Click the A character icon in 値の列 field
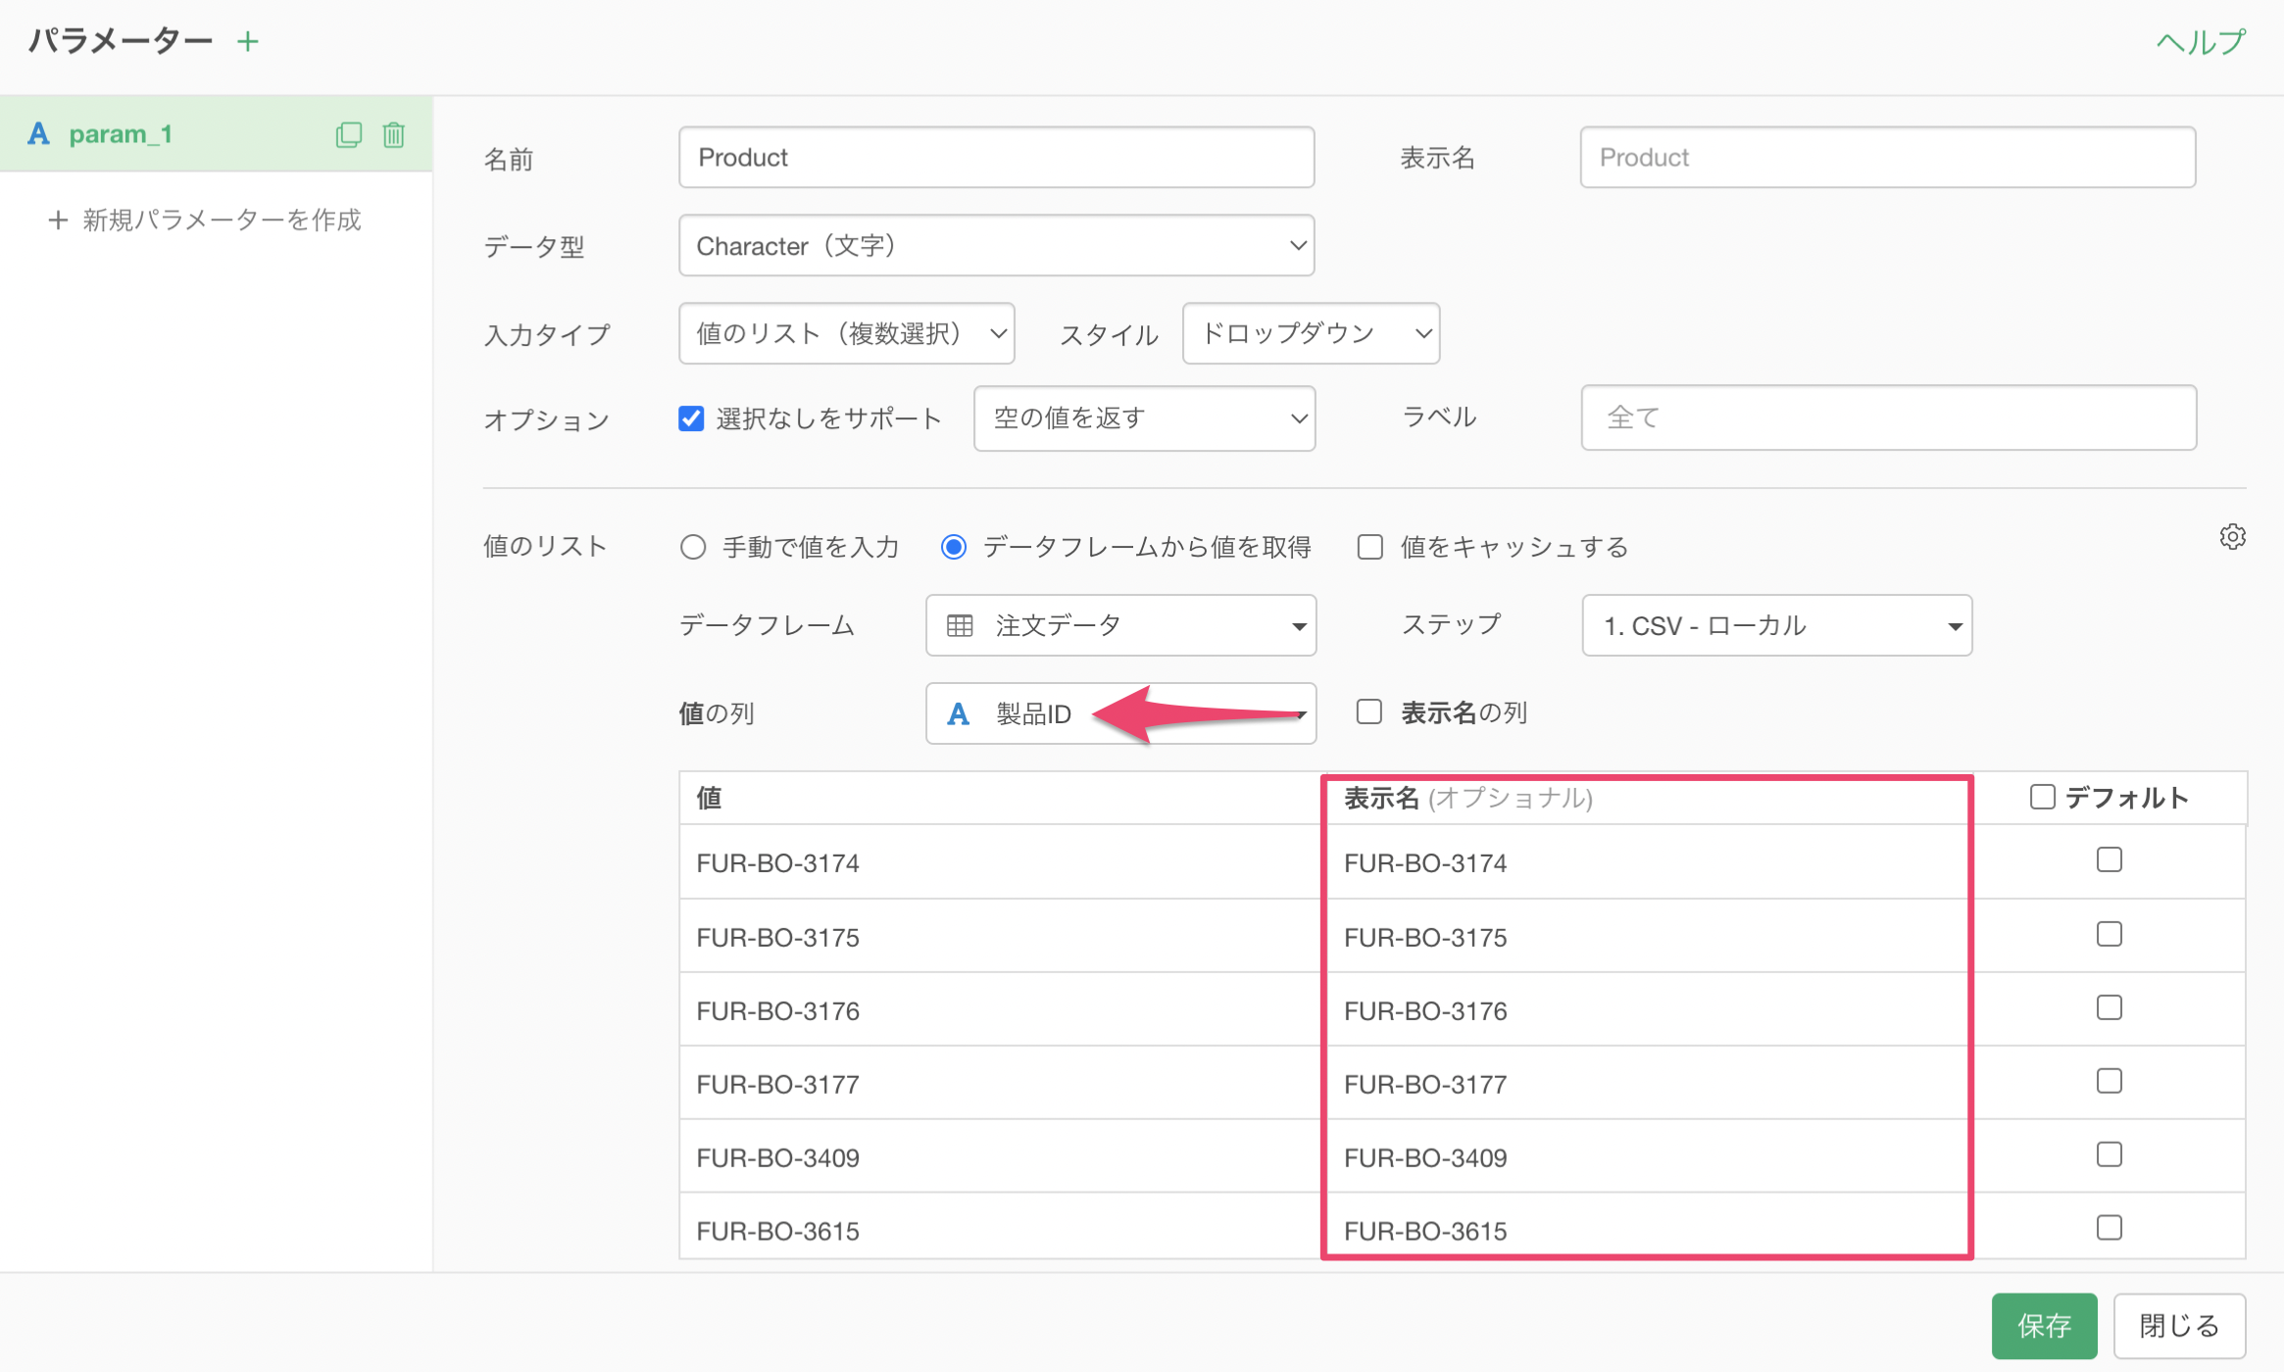The width and height of the screenshot is (2284, 1372). pyautogui.click(x=958, y=713)
